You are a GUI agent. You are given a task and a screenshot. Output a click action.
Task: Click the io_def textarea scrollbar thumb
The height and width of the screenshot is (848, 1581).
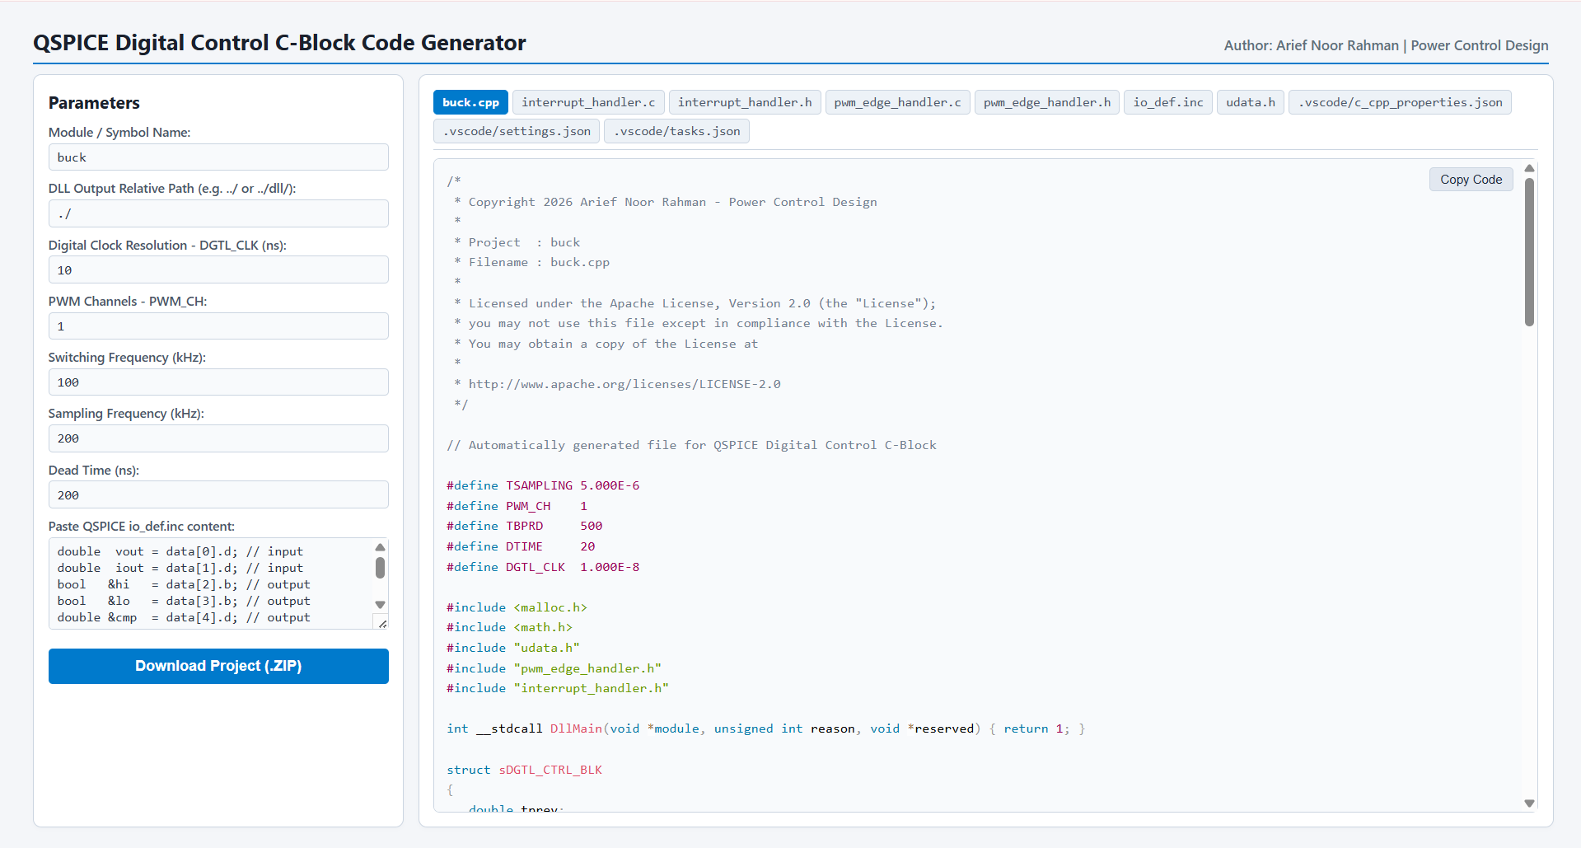click(380, 568)
